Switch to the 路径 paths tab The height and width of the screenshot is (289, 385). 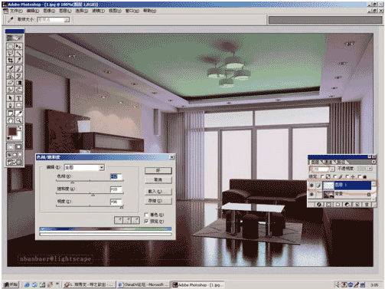click(x=341, y=162)
